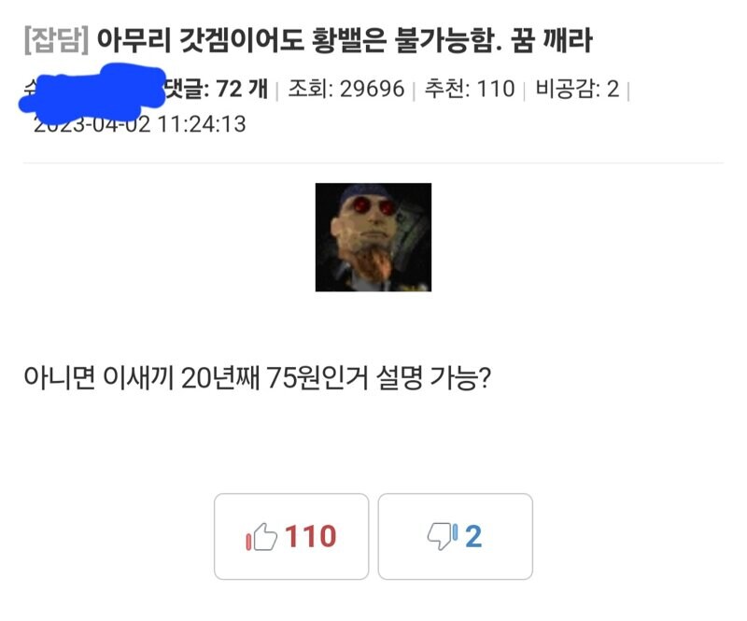The height and width of the screenshot is (621, 747).
Task: Tap the red 110 upvote count
Action: point(311,536)
